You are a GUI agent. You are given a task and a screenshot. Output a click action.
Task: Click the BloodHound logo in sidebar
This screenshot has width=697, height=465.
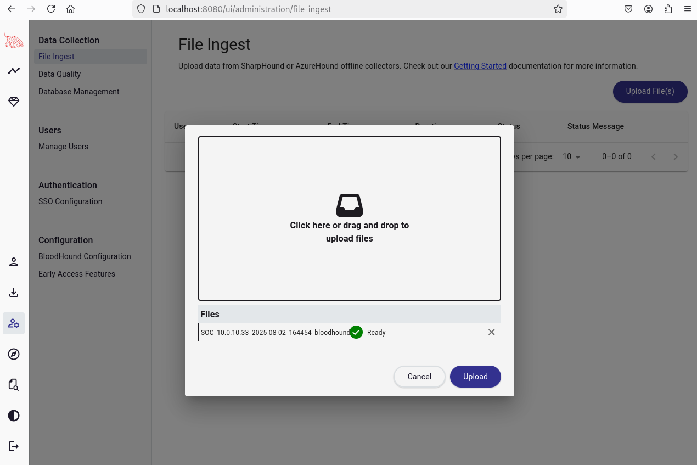[x=14, y=40]
